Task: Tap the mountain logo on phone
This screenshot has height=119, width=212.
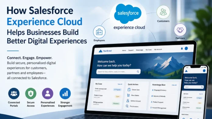Action: pyautogui.click(x=186, y=71)
